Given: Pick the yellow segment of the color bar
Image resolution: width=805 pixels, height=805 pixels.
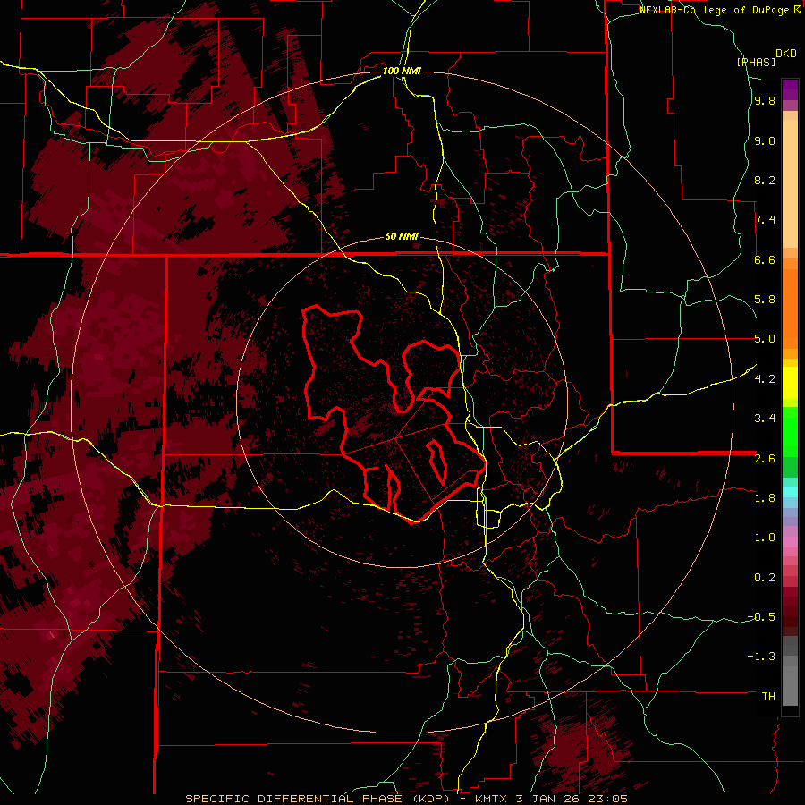Looking at the screenshot, I should click(790, 383).
